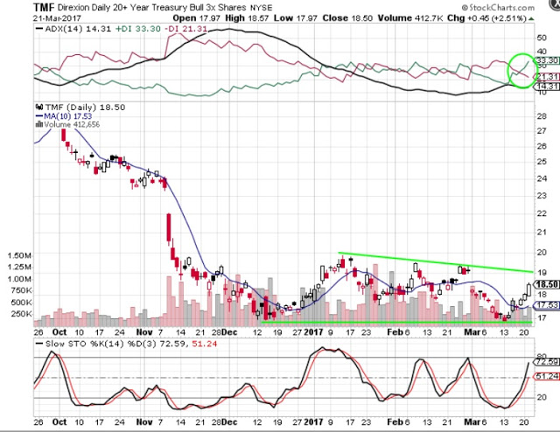
Task: Click the 51.24 value tag on stochastic axis
Action: 547,376
